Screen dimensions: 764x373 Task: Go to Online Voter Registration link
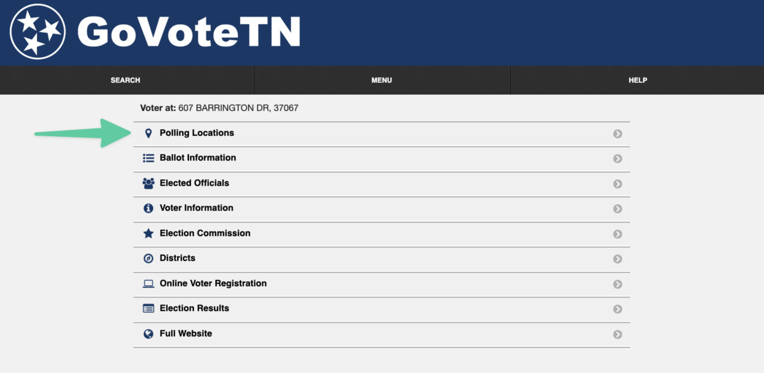click(213, 284)
